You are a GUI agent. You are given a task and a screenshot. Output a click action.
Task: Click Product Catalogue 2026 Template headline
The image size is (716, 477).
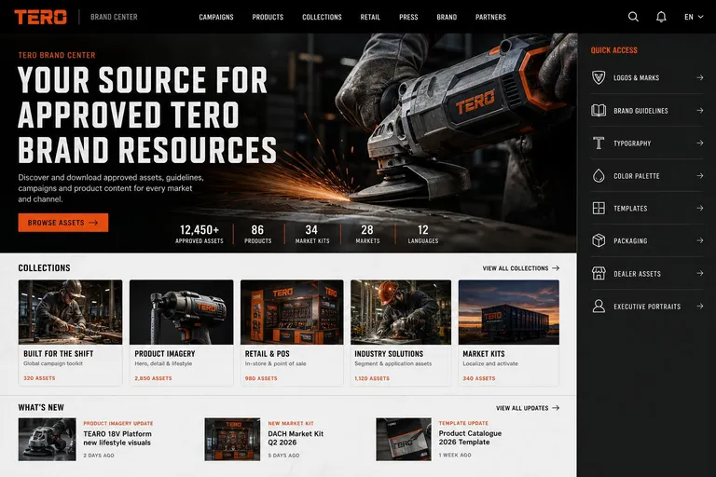(x=470, y=438)
